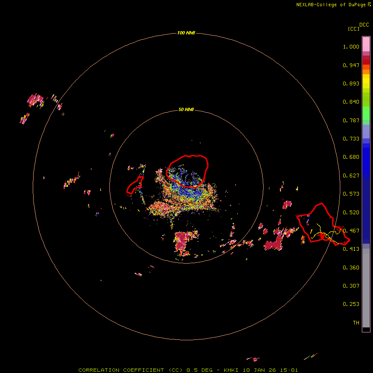Click the large red island outline near radar center
Screen dimensions: 373x373
click(187, 171)
